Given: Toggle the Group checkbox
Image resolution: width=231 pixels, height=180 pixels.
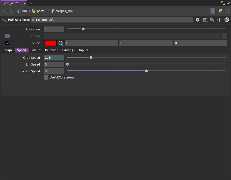Looking at the screenshot, I should click(x=7, y=36).
